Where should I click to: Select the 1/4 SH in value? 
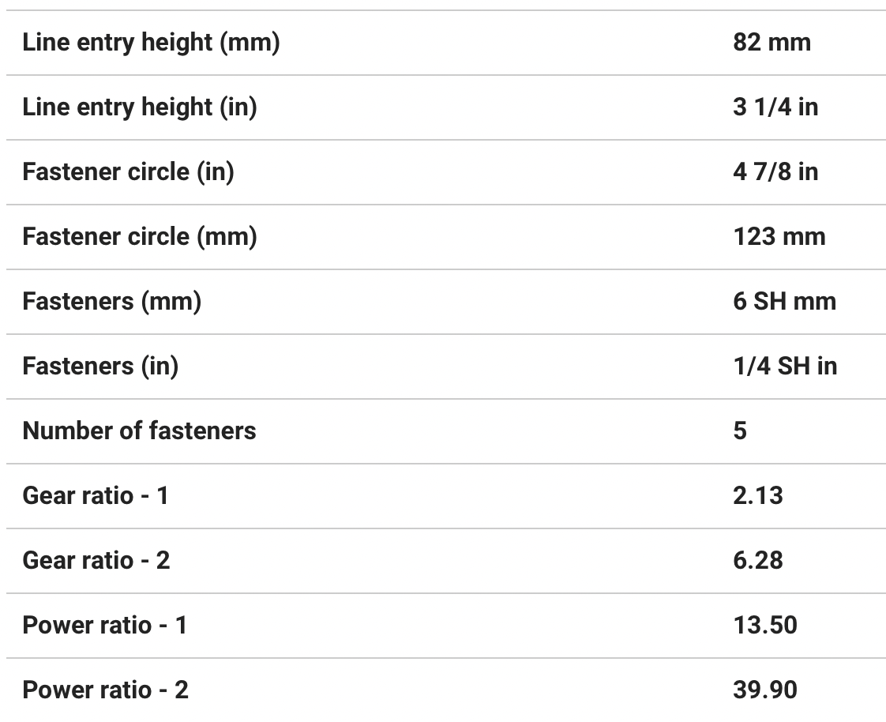[785, 367]
